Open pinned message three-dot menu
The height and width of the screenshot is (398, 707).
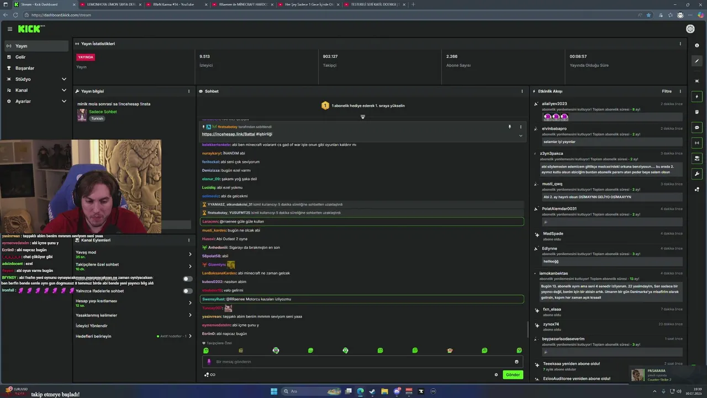(x=520, y=127)
